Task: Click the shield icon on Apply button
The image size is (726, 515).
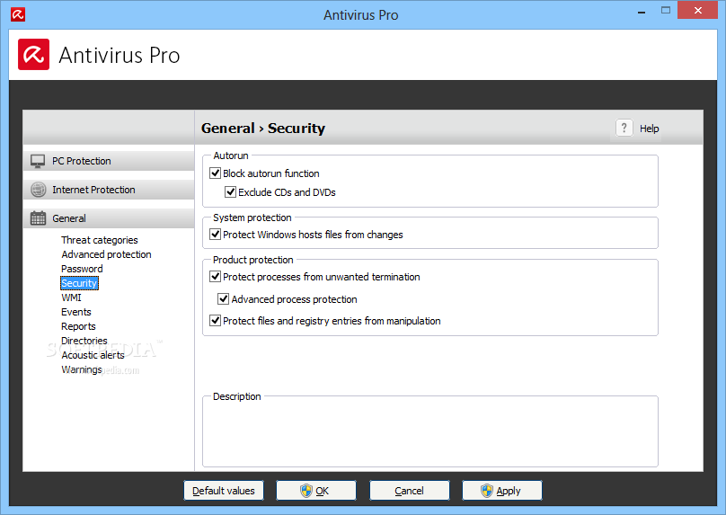Action: point(487,491)
